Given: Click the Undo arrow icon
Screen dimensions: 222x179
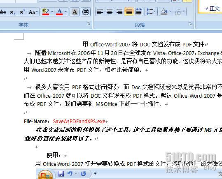Looking at the screenshot, I should [70, 174].
